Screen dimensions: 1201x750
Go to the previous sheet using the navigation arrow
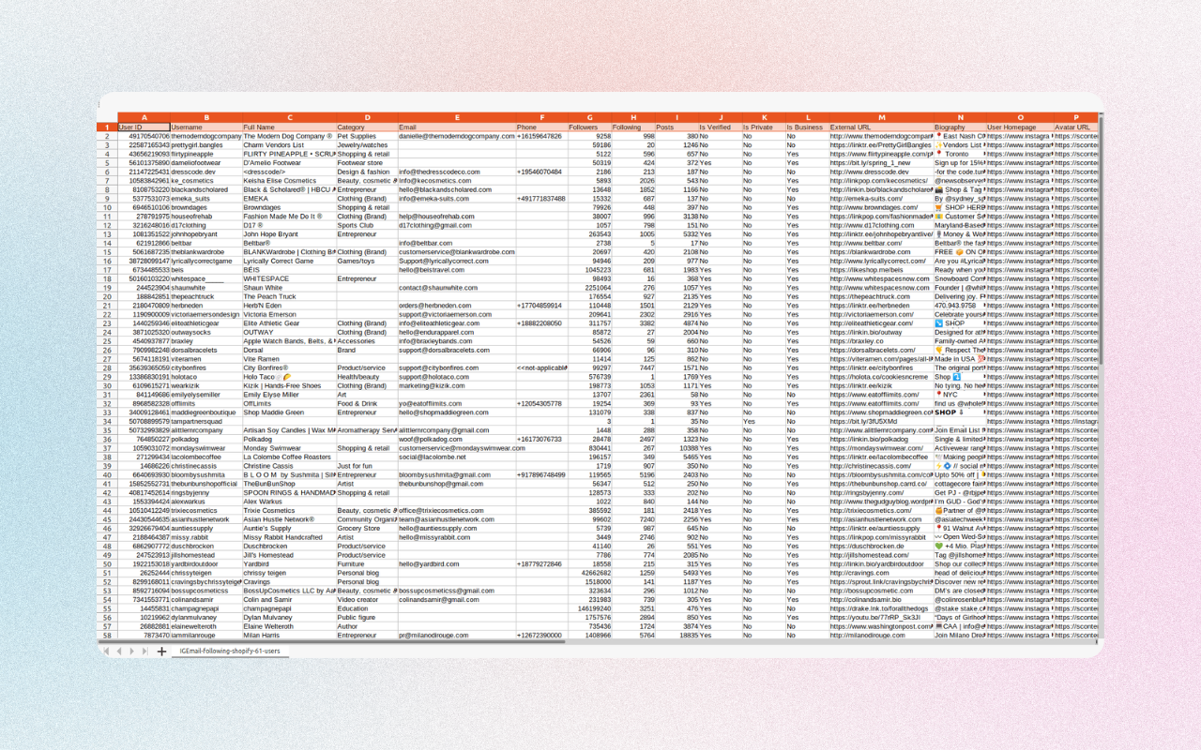pos(119,651)
